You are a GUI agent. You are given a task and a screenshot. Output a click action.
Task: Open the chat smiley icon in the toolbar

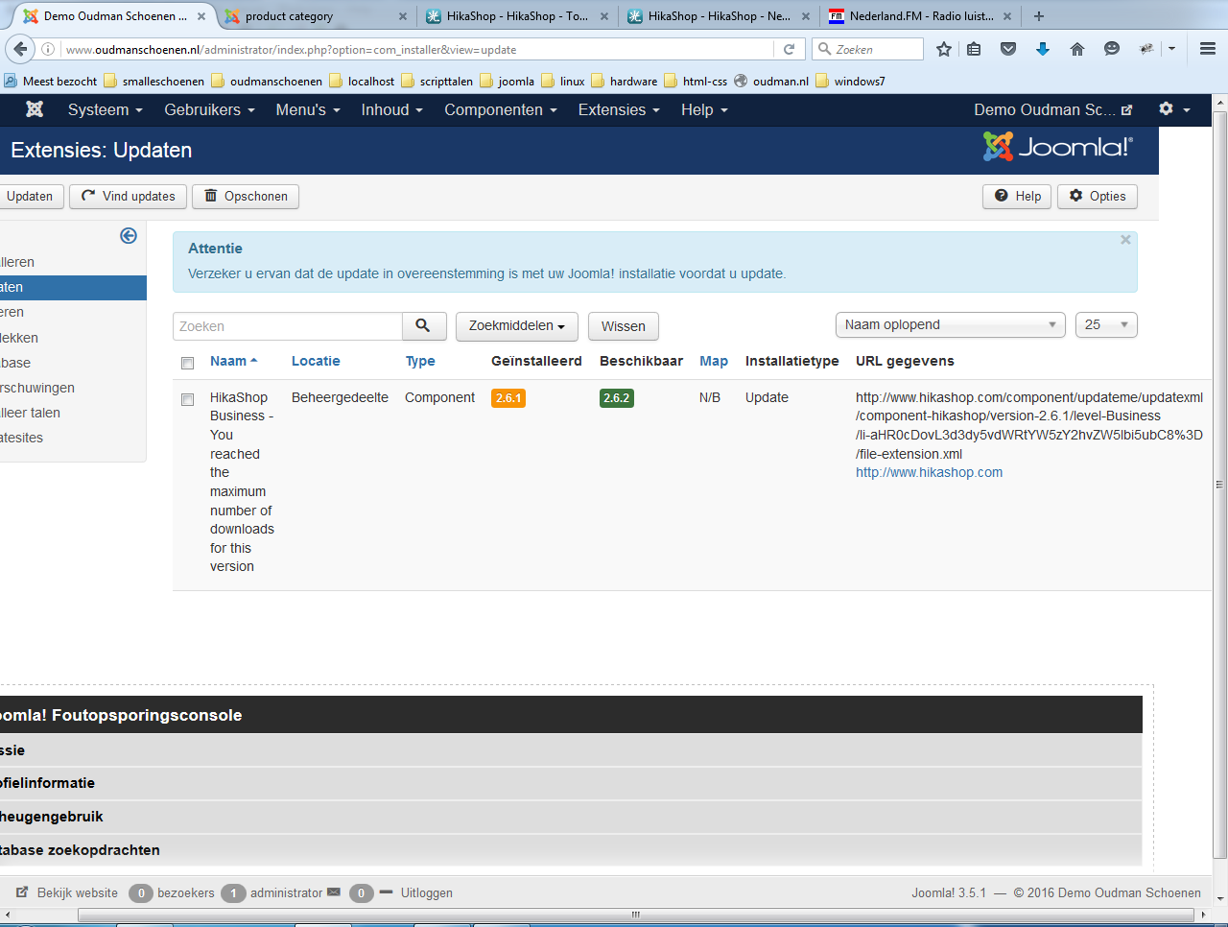tap(1112, 49)
